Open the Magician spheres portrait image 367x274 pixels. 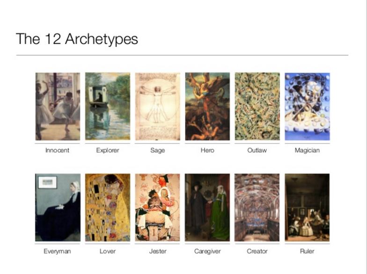pyautogui.click(x=307, y=107)
